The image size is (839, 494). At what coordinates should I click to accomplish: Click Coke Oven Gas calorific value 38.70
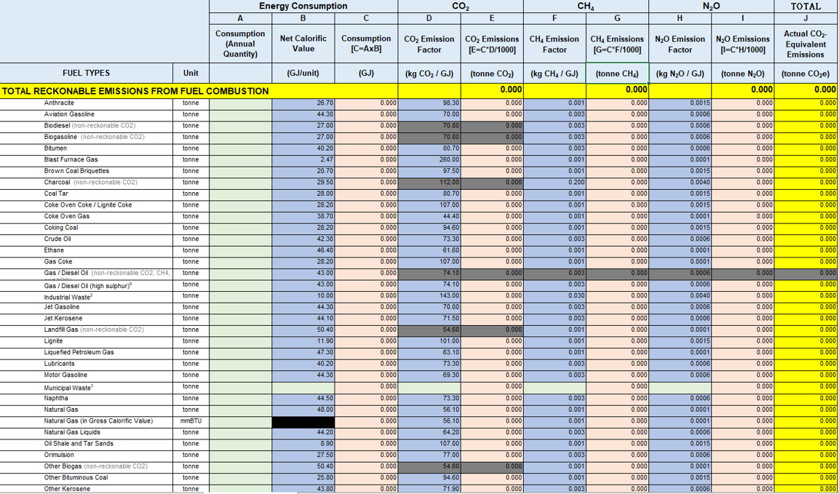click(303, 216)
